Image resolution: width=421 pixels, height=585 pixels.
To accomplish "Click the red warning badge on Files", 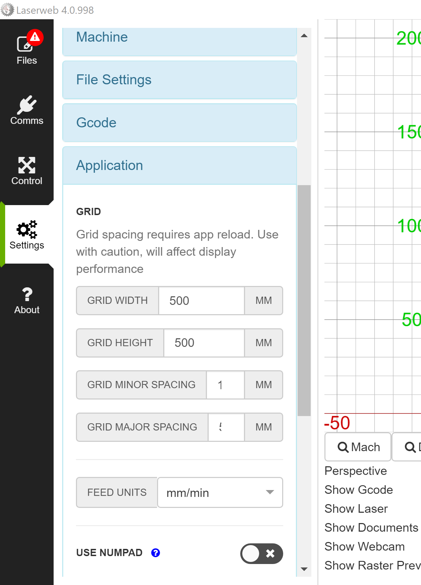I will (35, 37).
